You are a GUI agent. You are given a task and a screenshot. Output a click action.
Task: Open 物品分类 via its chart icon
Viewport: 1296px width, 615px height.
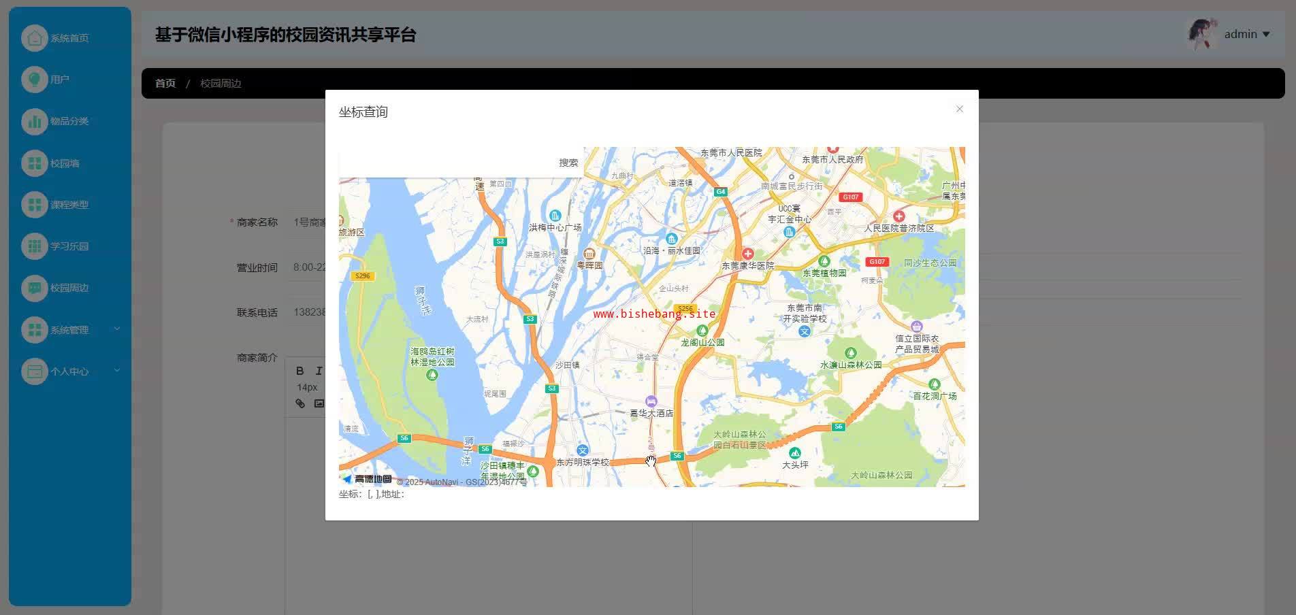(x=34, y=121)
